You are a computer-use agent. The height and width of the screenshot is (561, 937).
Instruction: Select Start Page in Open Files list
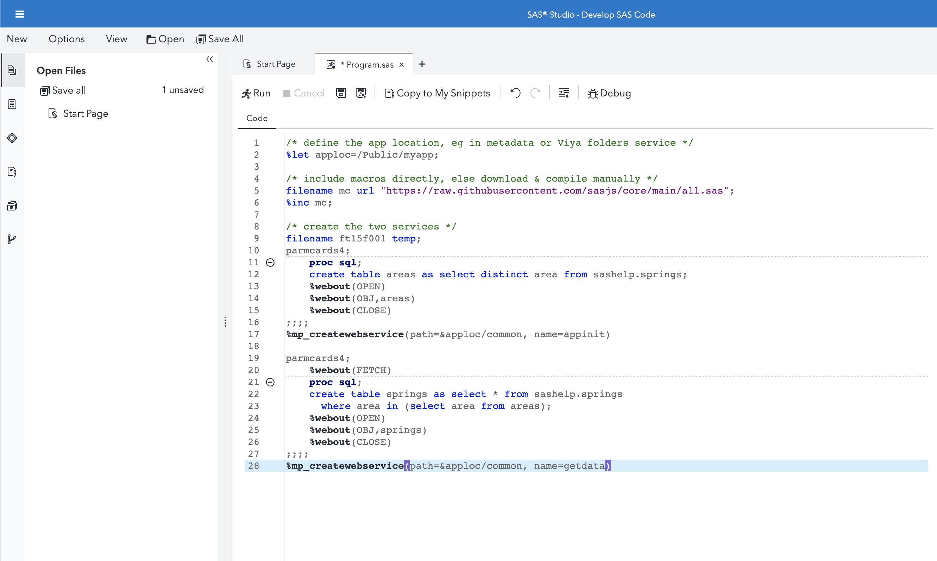(78, 114)
